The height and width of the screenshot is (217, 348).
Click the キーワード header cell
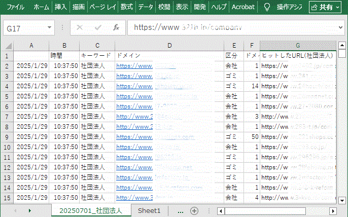[x=97, y=56]
